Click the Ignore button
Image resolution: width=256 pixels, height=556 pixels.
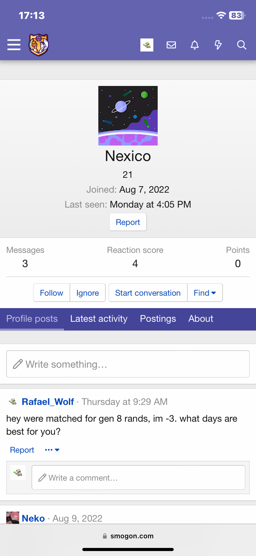point(88,293)
